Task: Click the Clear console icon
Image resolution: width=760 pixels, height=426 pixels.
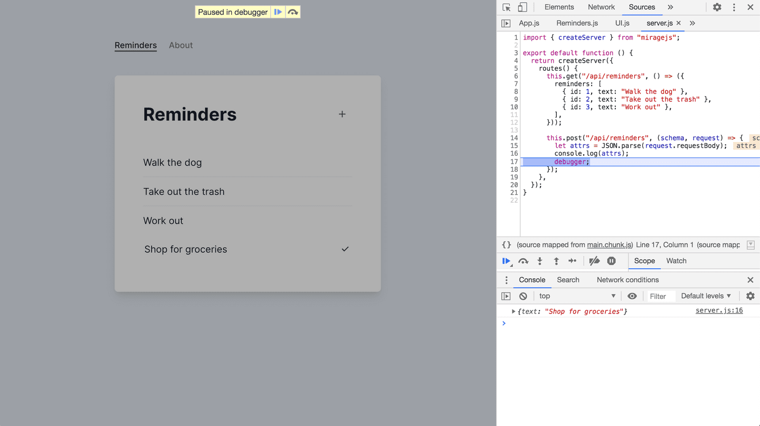Action: click(x=522, y=296)
